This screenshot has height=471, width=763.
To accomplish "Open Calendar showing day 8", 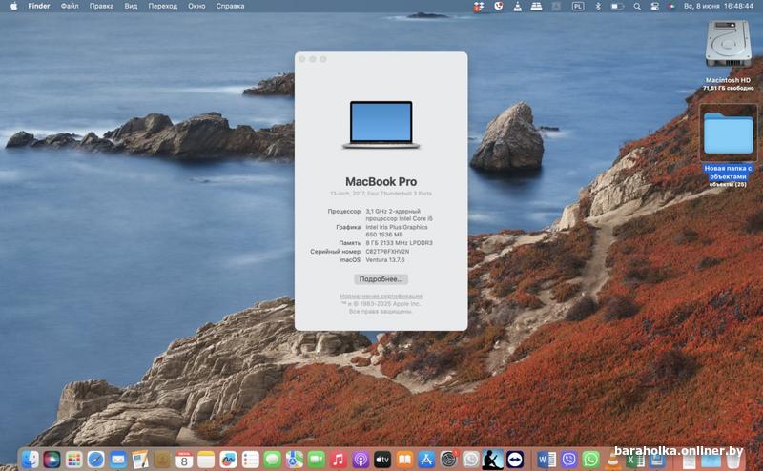I will (184, 460).
